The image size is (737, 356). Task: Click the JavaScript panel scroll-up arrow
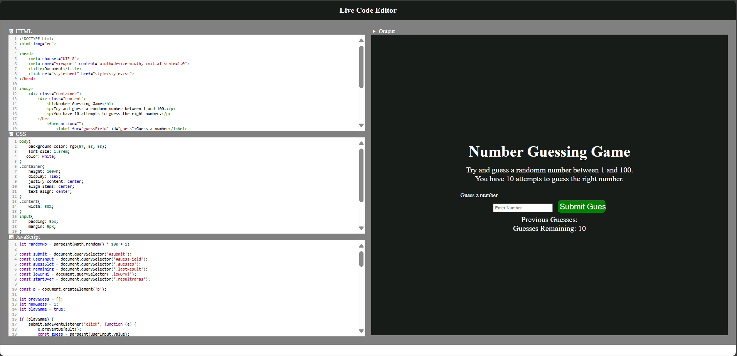pos(361,246)
